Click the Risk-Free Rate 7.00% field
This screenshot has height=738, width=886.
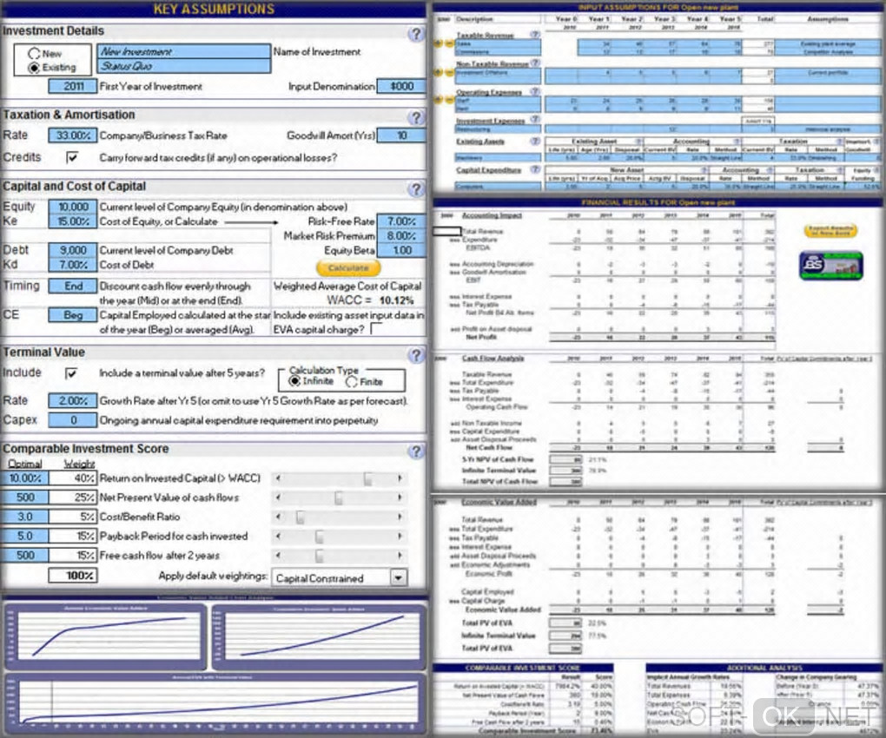[x=401, y=221]
